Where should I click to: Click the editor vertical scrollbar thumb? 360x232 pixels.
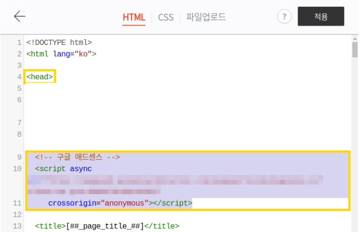pyautogui.click(x=355, y=50)
